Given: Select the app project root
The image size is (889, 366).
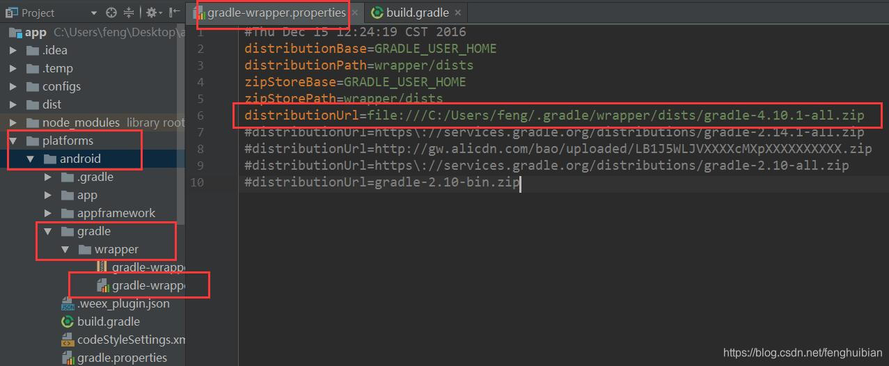Looking at the screenshot, I should tap(93, 32).
